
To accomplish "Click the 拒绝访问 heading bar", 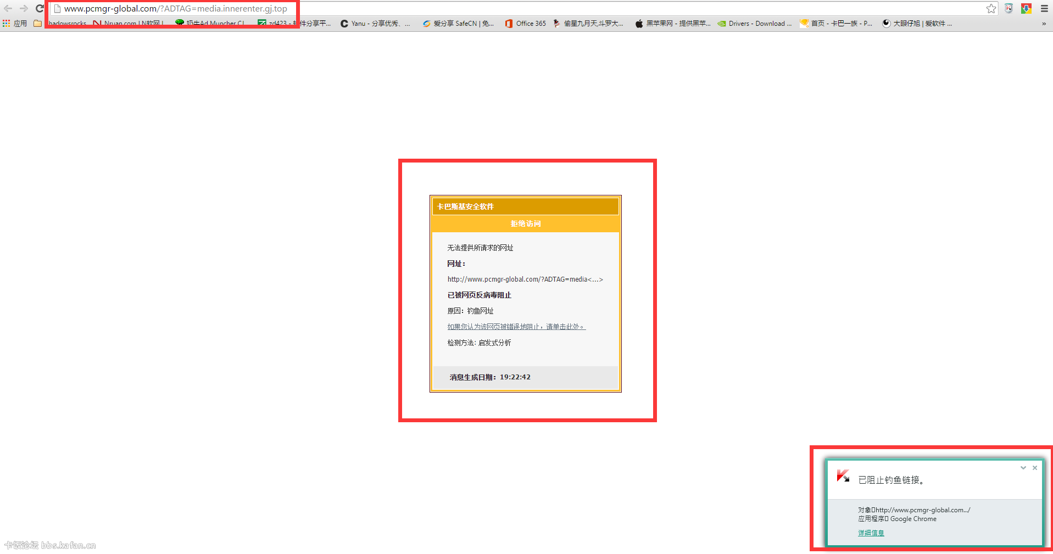I will 526,223.
